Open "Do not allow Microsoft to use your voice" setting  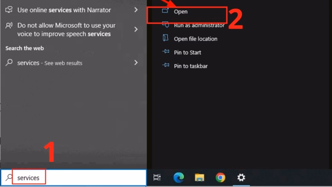click(66, 30)
